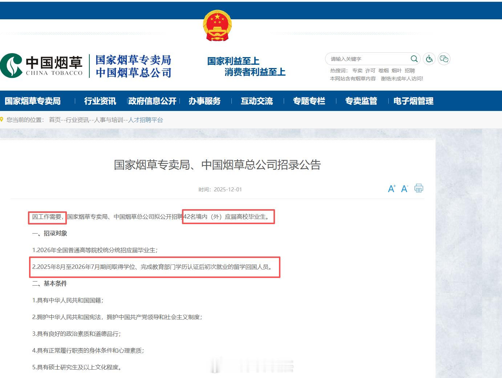Screen dimensions: 502x378
Task: Click the location pin icon in breadcrumb
Action: (2, 119)
